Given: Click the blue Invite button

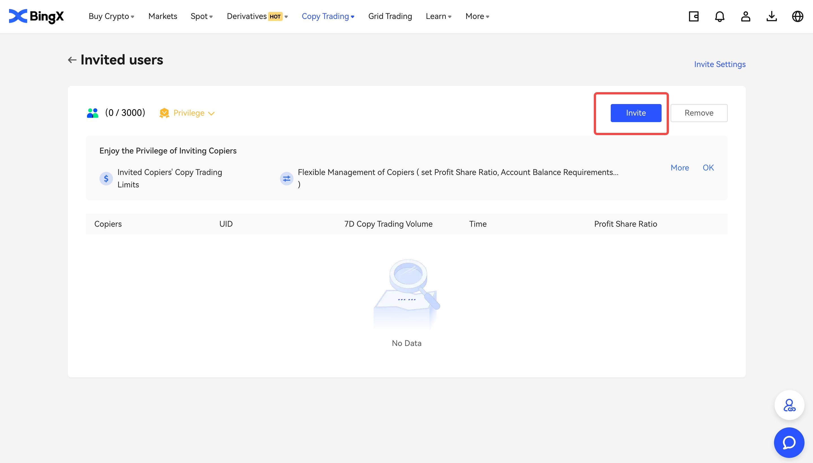Looking at the screenshot, I should tap(636, 113).
